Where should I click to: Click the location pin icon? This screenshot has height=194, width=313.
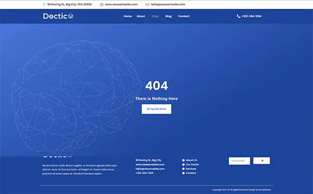(x=44, y=5)
